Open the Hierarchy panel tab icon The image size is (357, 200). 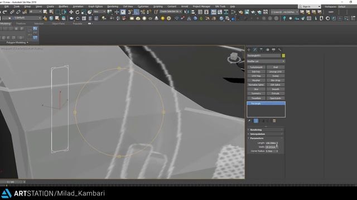point(261,49)
